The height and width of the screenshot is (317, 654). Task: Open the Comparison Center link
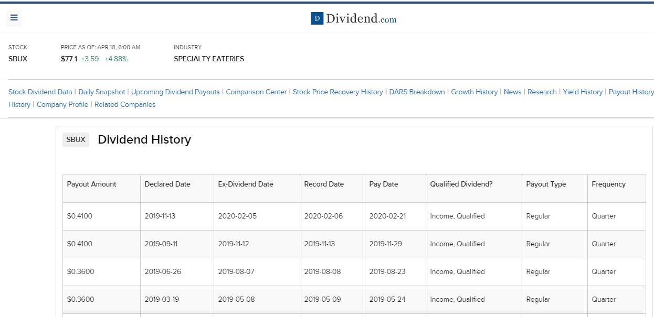point(256,92)
